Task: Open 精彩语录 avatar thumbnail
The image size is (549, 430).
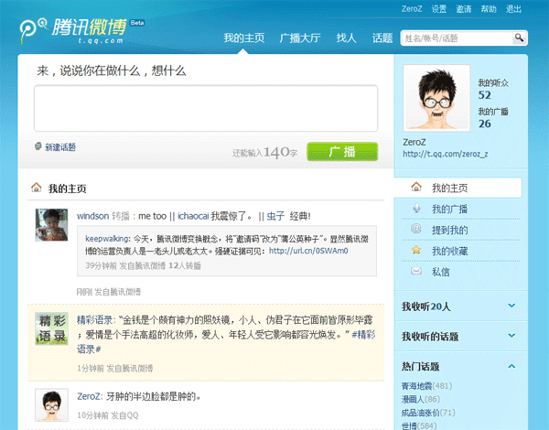Action: pyautogui.click(x=51, y=328)
